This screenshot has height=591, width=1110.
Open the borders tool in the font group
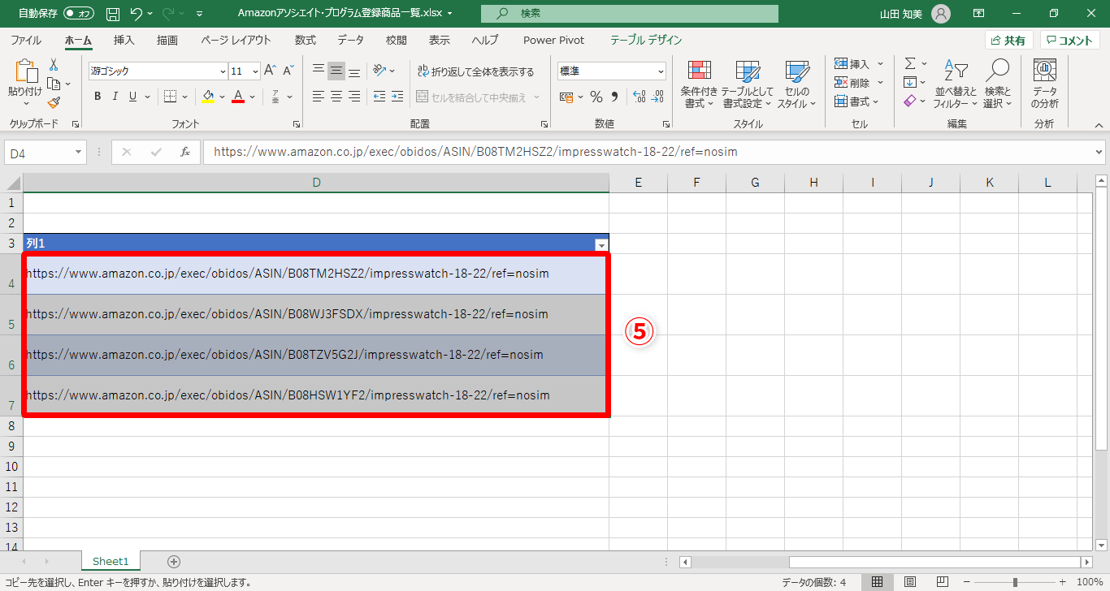click(170, 97)
